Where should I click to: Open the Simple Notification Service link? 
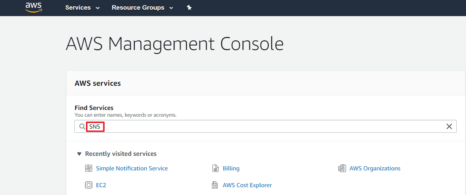click(132, 169)
